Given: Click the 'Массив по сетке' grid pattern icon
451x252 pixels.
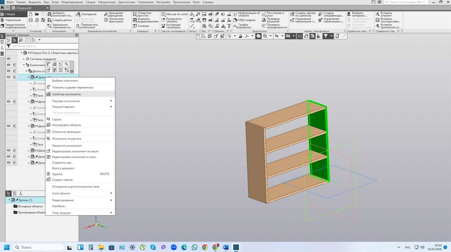Looking at the screenshot, I should tap(163, 14).
